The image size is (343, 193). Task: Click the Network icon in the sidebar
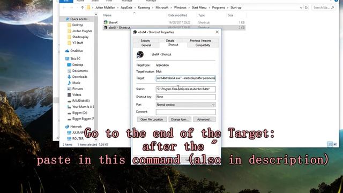tap(67, 127)
